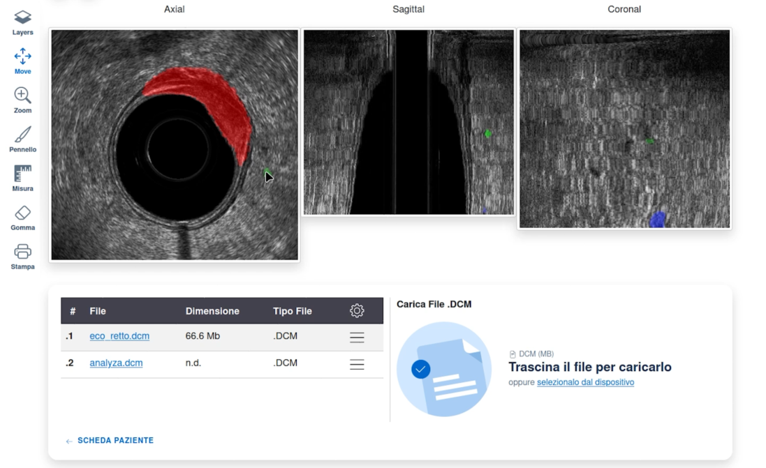The height and width of the screenshot is (468, 766).
Task: Click the green marker in Sagittal view
Action: (487, 133)
